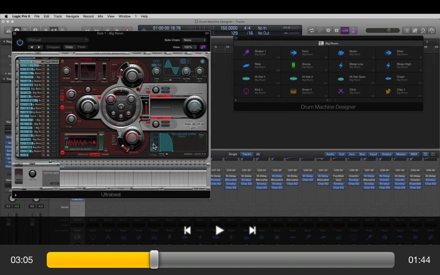The image size is (440, 275).
Task: Open the Manual preset dropdown
Action: pyautogui.click(x=57, y=40)
